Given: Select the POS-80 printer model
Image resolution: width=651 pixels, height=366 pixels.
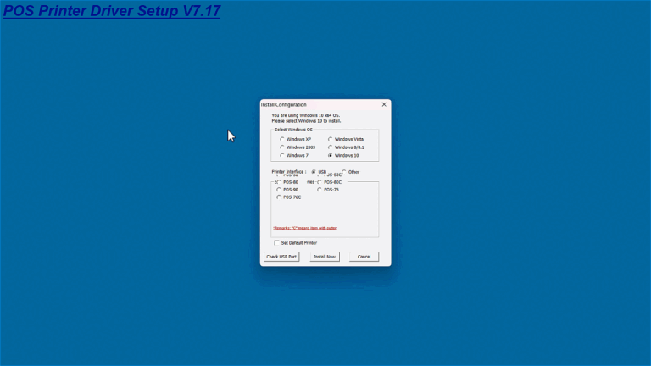Looking at the screenshot, I should pyautogui.click(x=278, y=182).
